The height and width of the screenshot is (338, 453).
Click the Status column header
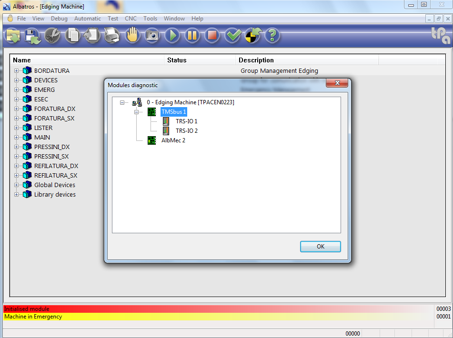click(x=200, y=60)
